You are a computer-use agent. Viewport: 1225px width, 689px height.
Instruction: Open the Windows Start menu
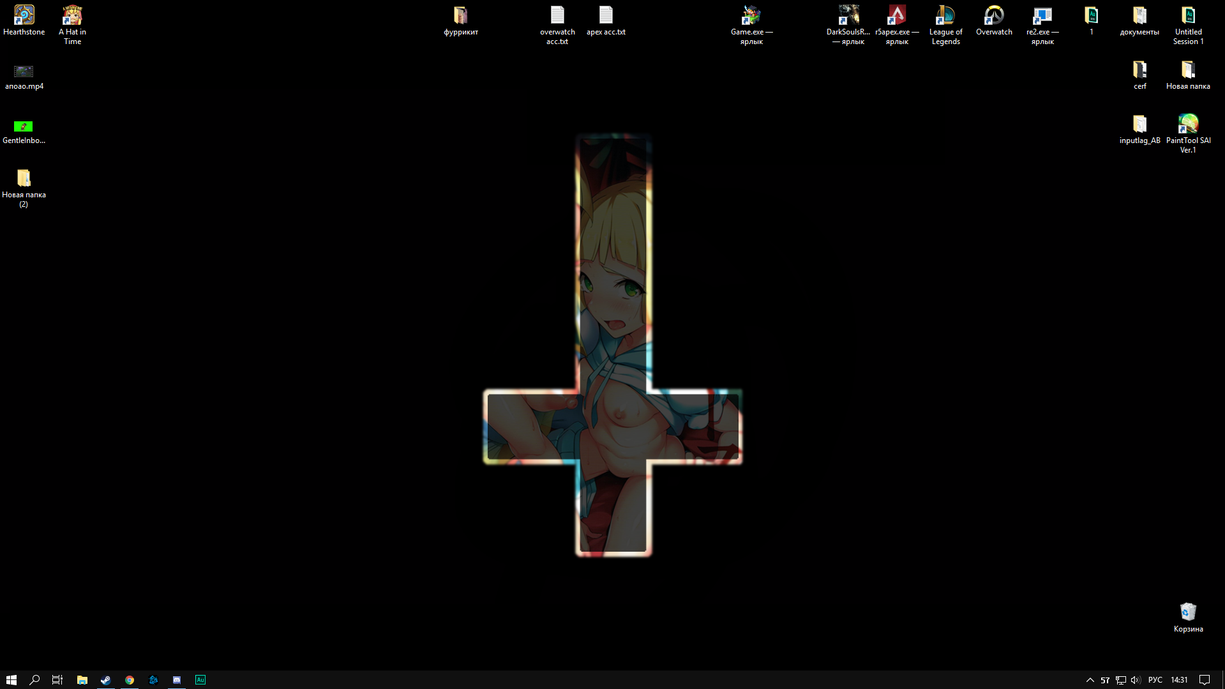(x=11, y=679)
